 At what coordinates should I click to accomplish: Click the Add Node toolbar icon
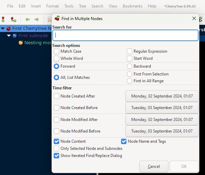[x=3, y=19]
